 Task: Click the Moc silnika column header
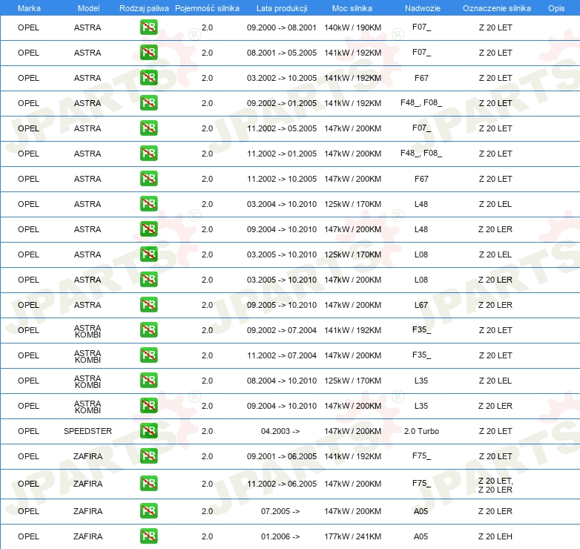click(x=352, y=8)
